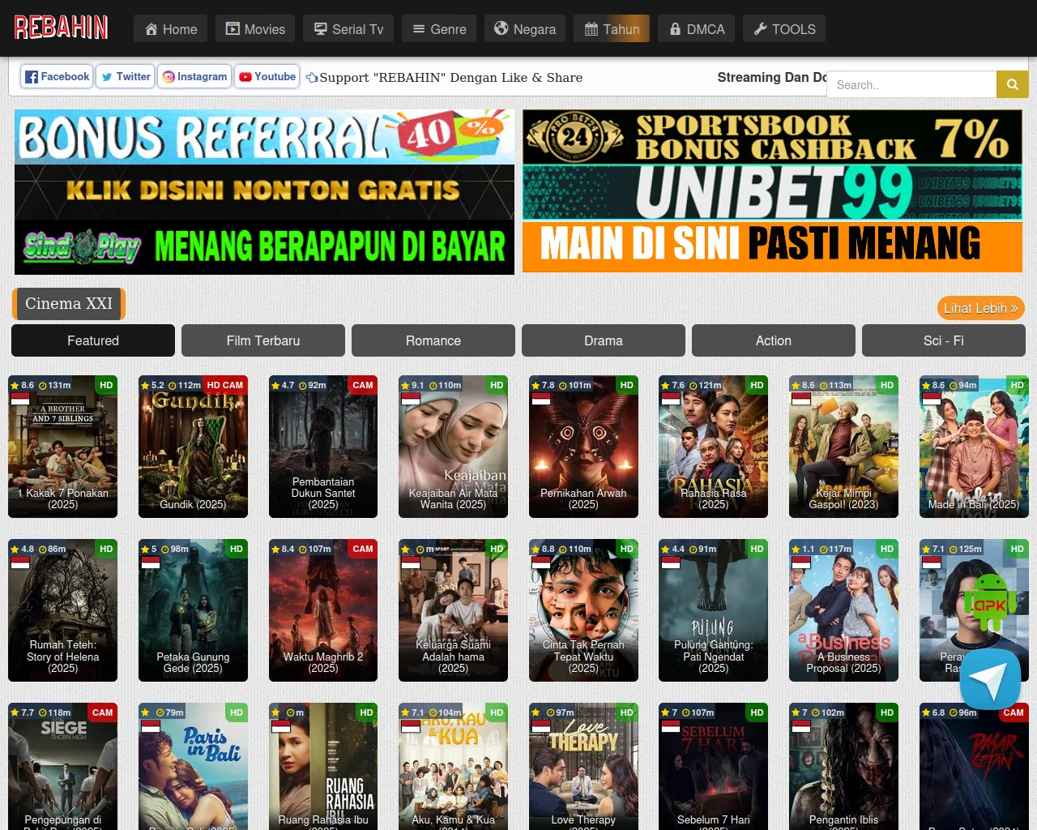Visit the Facebook social link
Viewport: 1037px width, 830px height.
57,77
